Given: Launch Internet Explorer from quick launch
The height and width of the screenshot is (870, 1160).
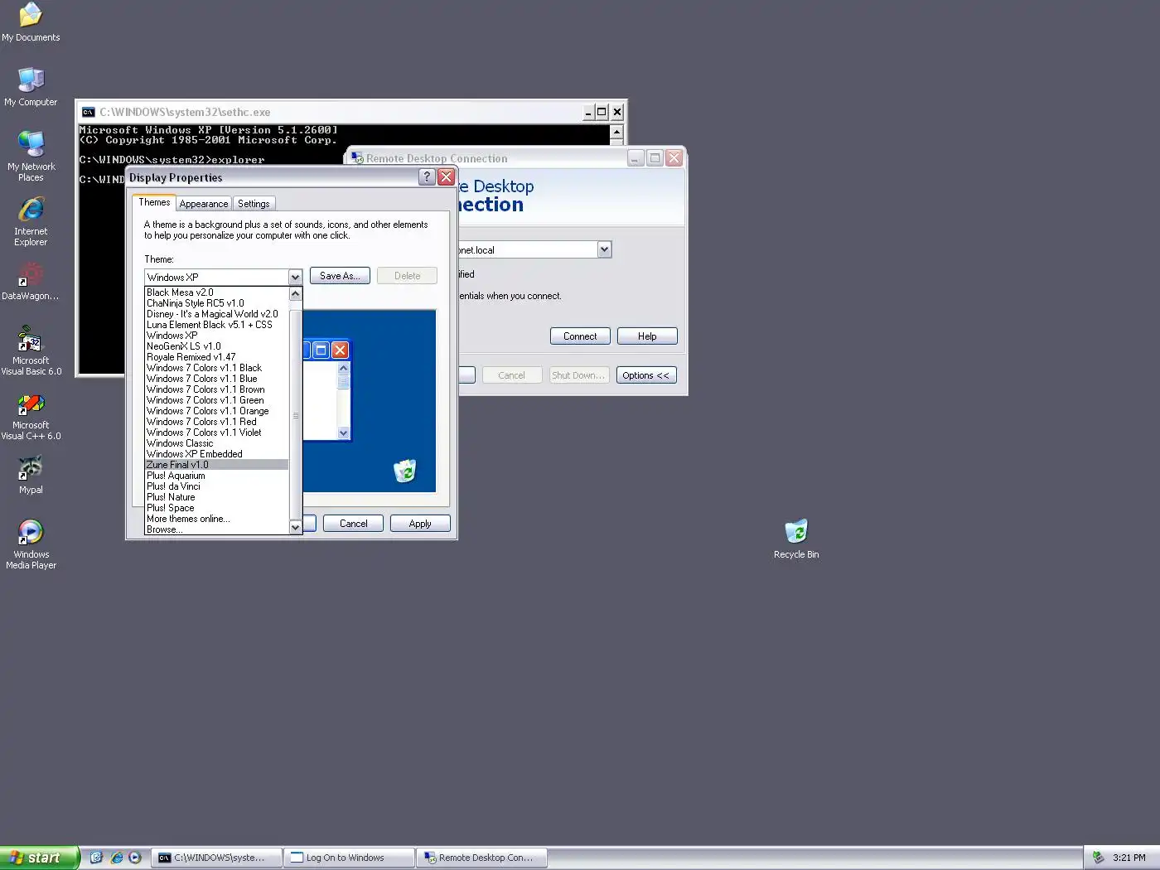Looking at the screenshot, I should (116, 858).
